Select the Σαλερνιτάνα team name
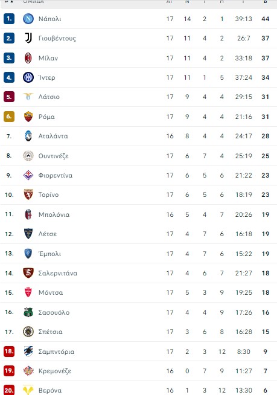This screenshot has height=395, width=277. coord(58,273)
